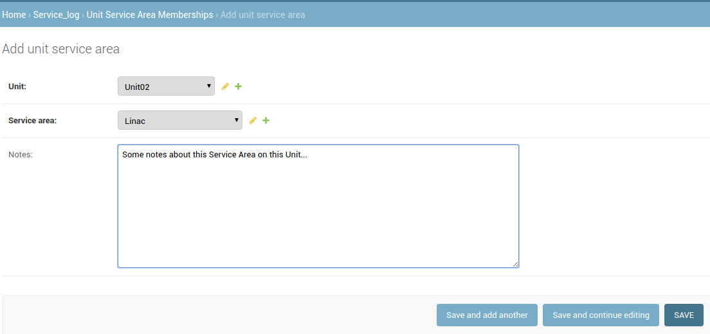710x334 pixels.
Task: Grab the Notes textarea resize handle
Action: (x=515, y=265)
